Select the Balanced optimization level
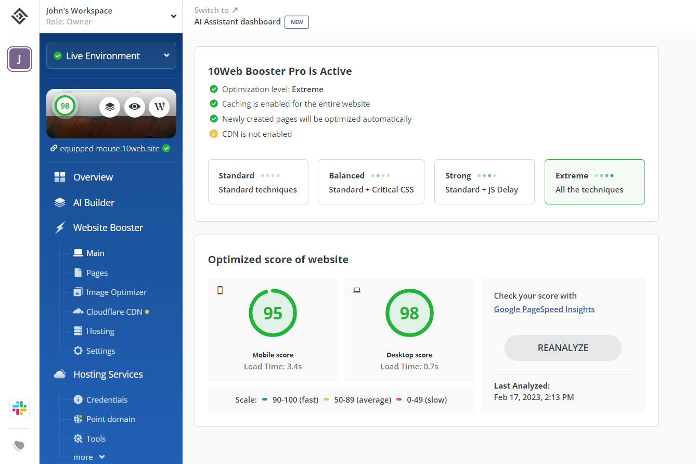 pos(371,182)
